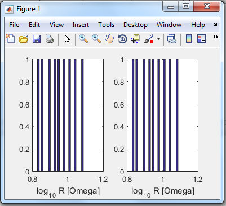Open the Brush tool color dropdown arrow
This screenshot has width=226, height=206.
pos(158,39)
